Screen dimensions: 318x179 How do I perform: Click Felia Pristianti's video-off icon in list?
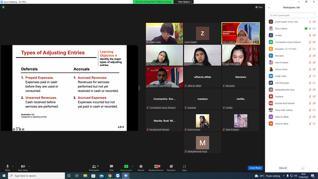point(314,63)
